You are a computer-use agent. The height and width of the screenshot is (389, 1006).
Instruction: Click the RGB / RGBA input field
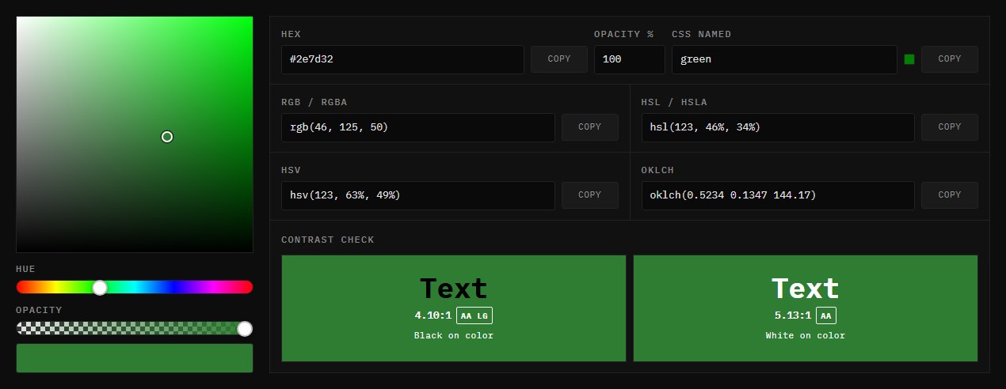(418, 127)
